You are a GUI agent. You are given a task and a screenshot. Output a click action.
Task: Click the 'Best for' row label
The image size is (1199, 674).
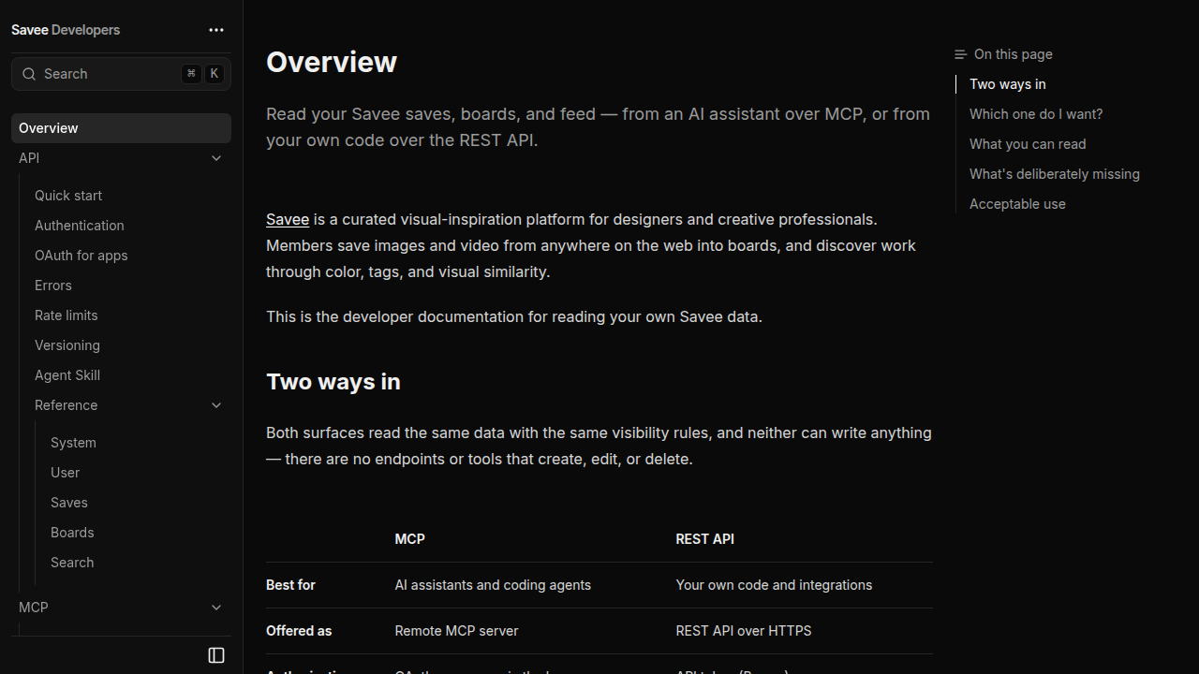[x=290, y=585]
